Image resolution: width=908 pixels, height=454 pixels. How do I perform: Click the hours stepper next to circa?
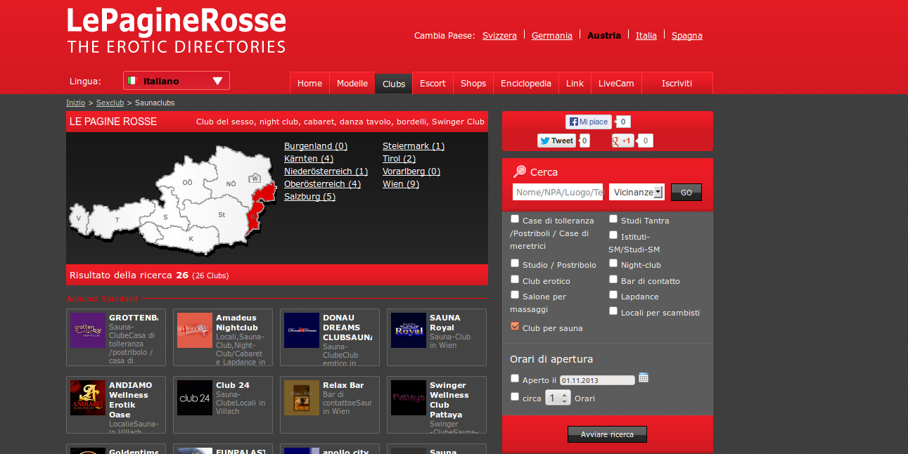(558, 398)
